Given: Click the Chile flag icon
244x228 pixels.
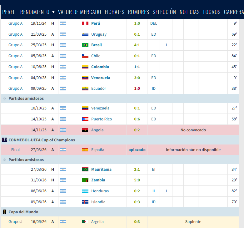Looking at the screenshot, I should tap(85, 56).
